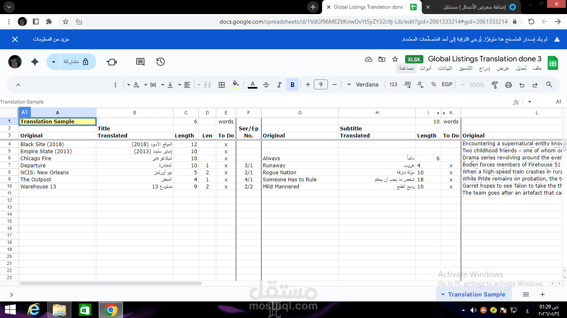This screenshot has height=318, width=567.
Task: Select column G header
Action: click(300, 113)
